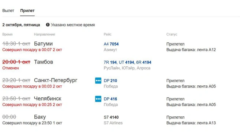Click the Время column header
Screen dimensions: 240x132
click(x=7, y=34)
